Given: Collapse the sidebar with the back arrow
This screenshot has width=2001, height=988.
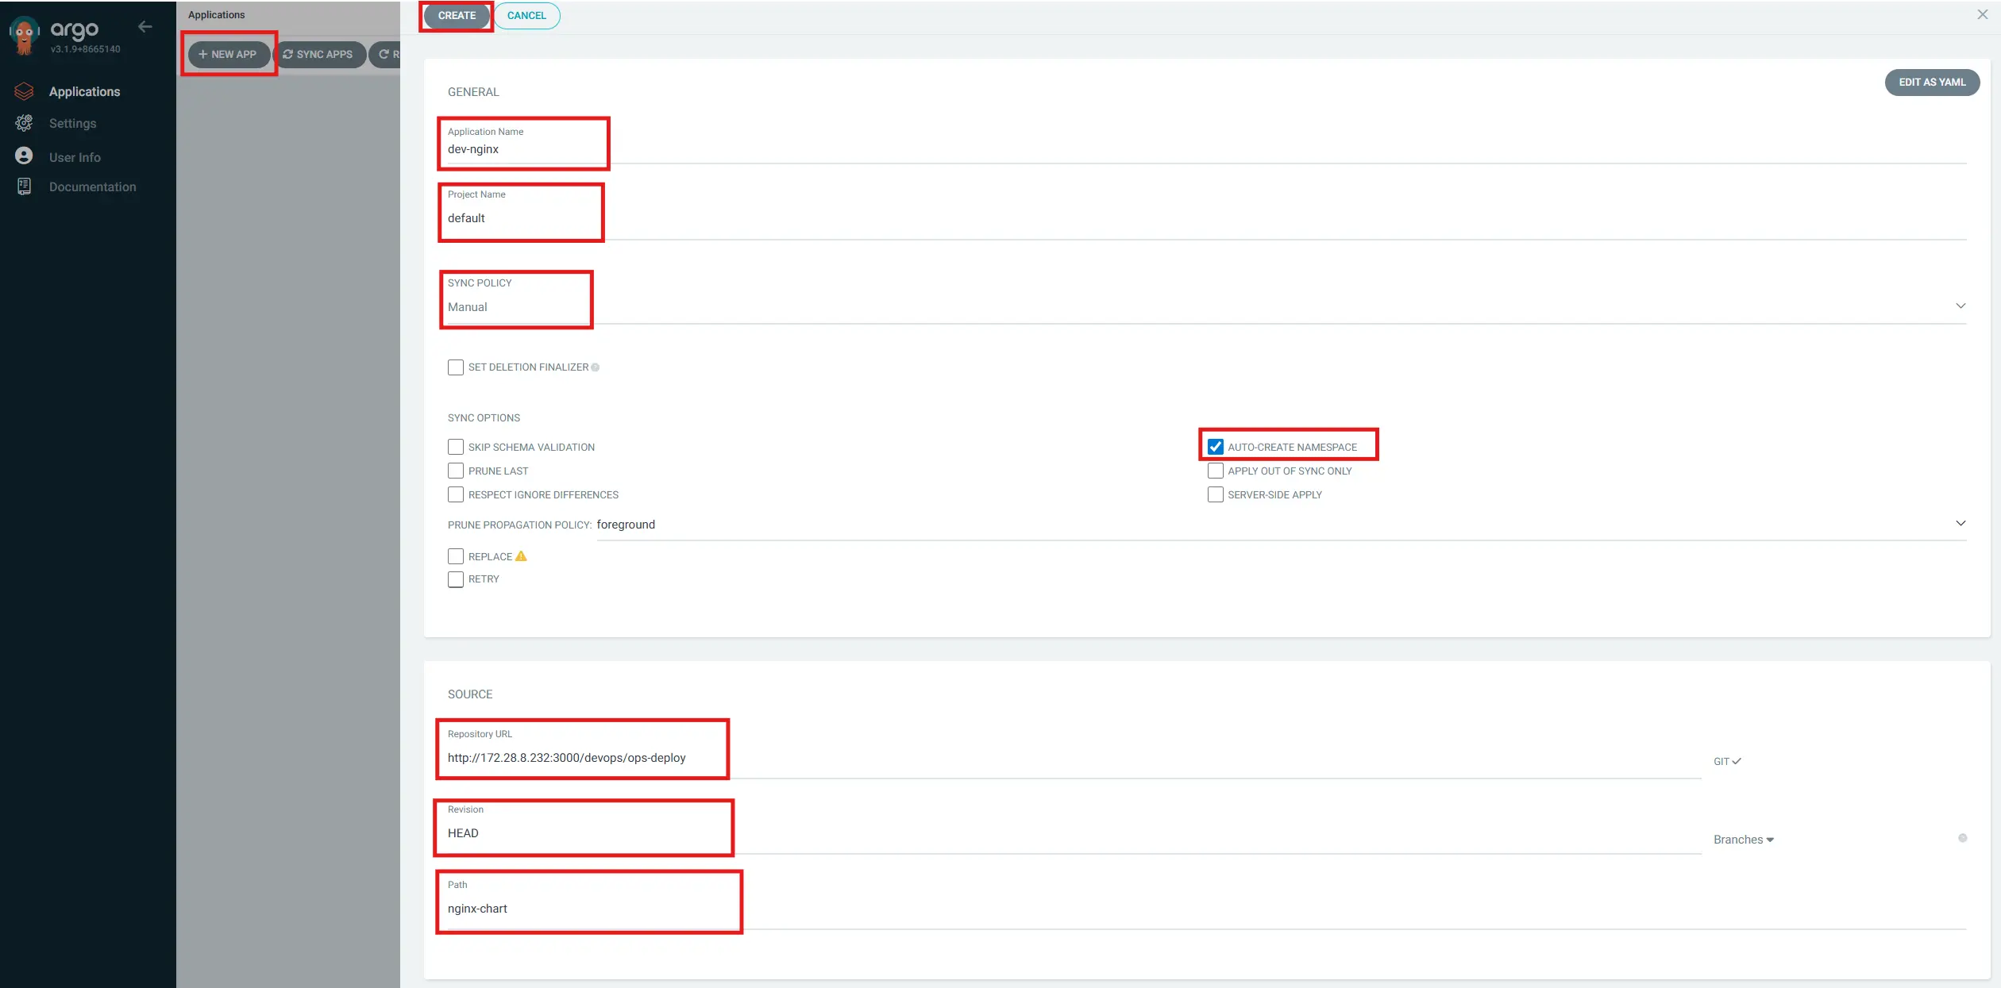Looking at the screenshot, I should [145, 26].
